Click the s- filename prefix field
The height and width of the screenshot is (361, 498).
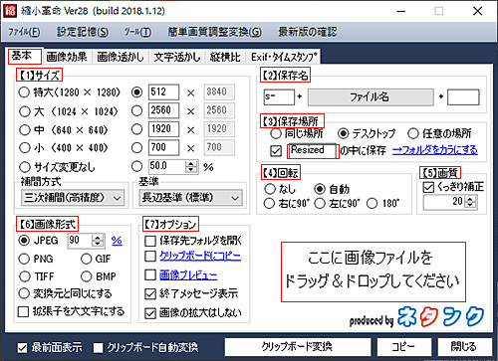point(279,97)
